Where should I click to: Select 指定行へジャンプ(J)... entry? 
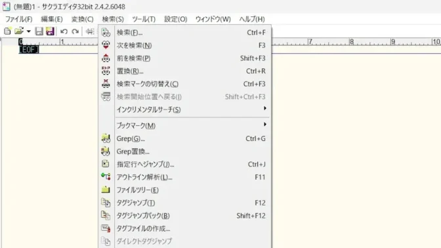(x=185, y=164)
